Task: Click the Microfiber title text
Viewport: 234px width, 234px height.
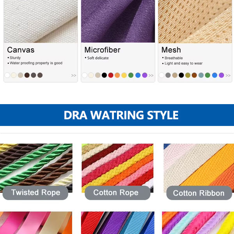Action: [102, 50]
